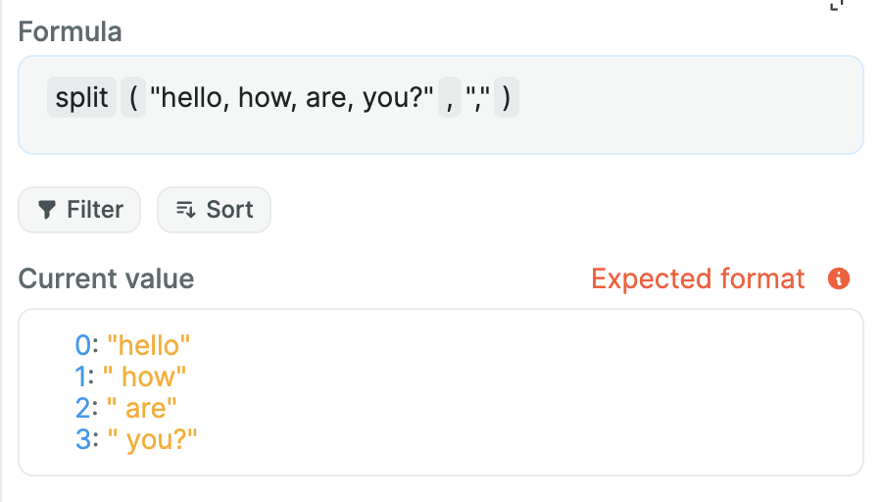Select the "hello, how, are, you?" string argument

[292, 99]
